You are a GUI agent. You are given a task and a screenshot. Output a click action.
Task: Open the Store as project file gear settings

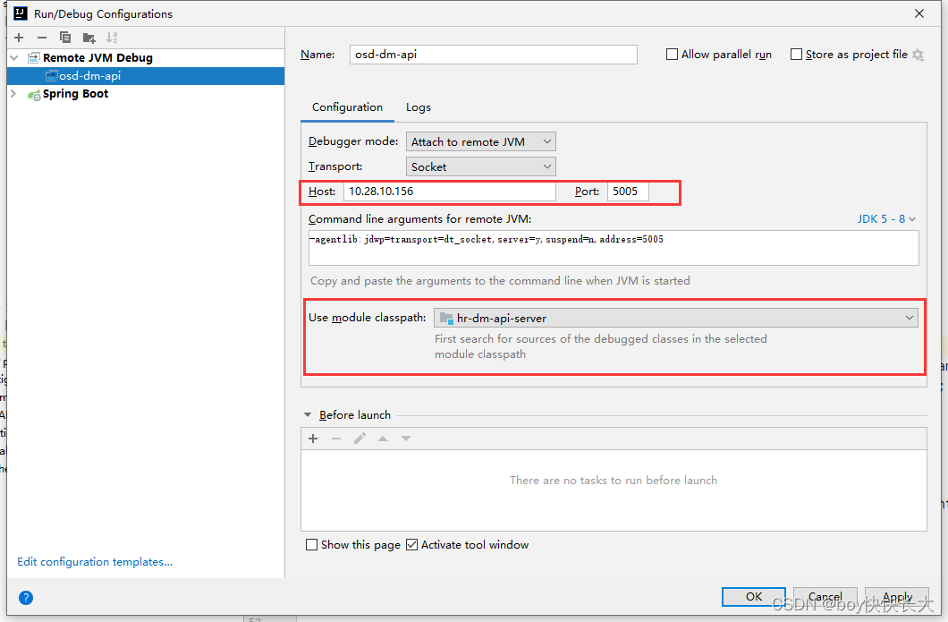(x=918, y=55)
